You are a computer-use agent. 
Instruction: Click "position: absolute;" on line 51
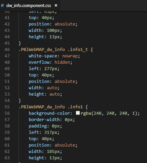coord(53,81)
